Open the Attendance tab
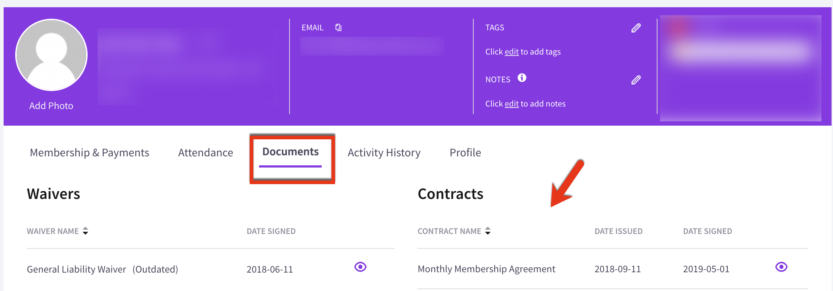 click(206, 153)
